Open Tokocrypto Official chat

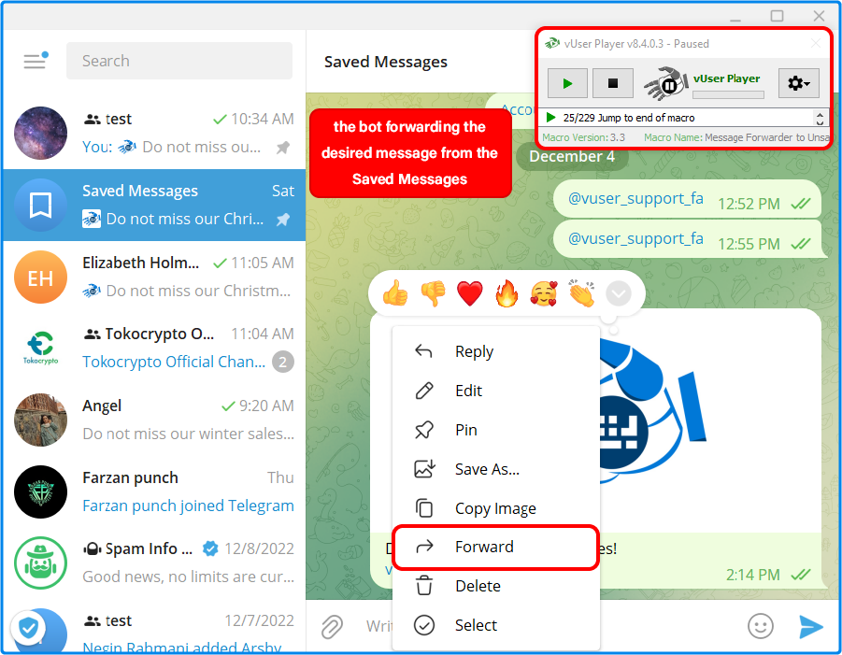point(154,349)
